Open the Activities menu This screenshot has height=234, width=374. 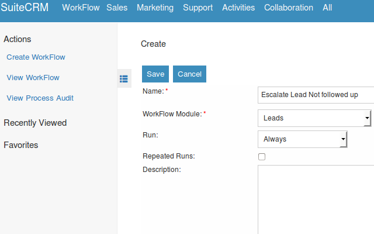pyautogui.click(x=238, y=8)
